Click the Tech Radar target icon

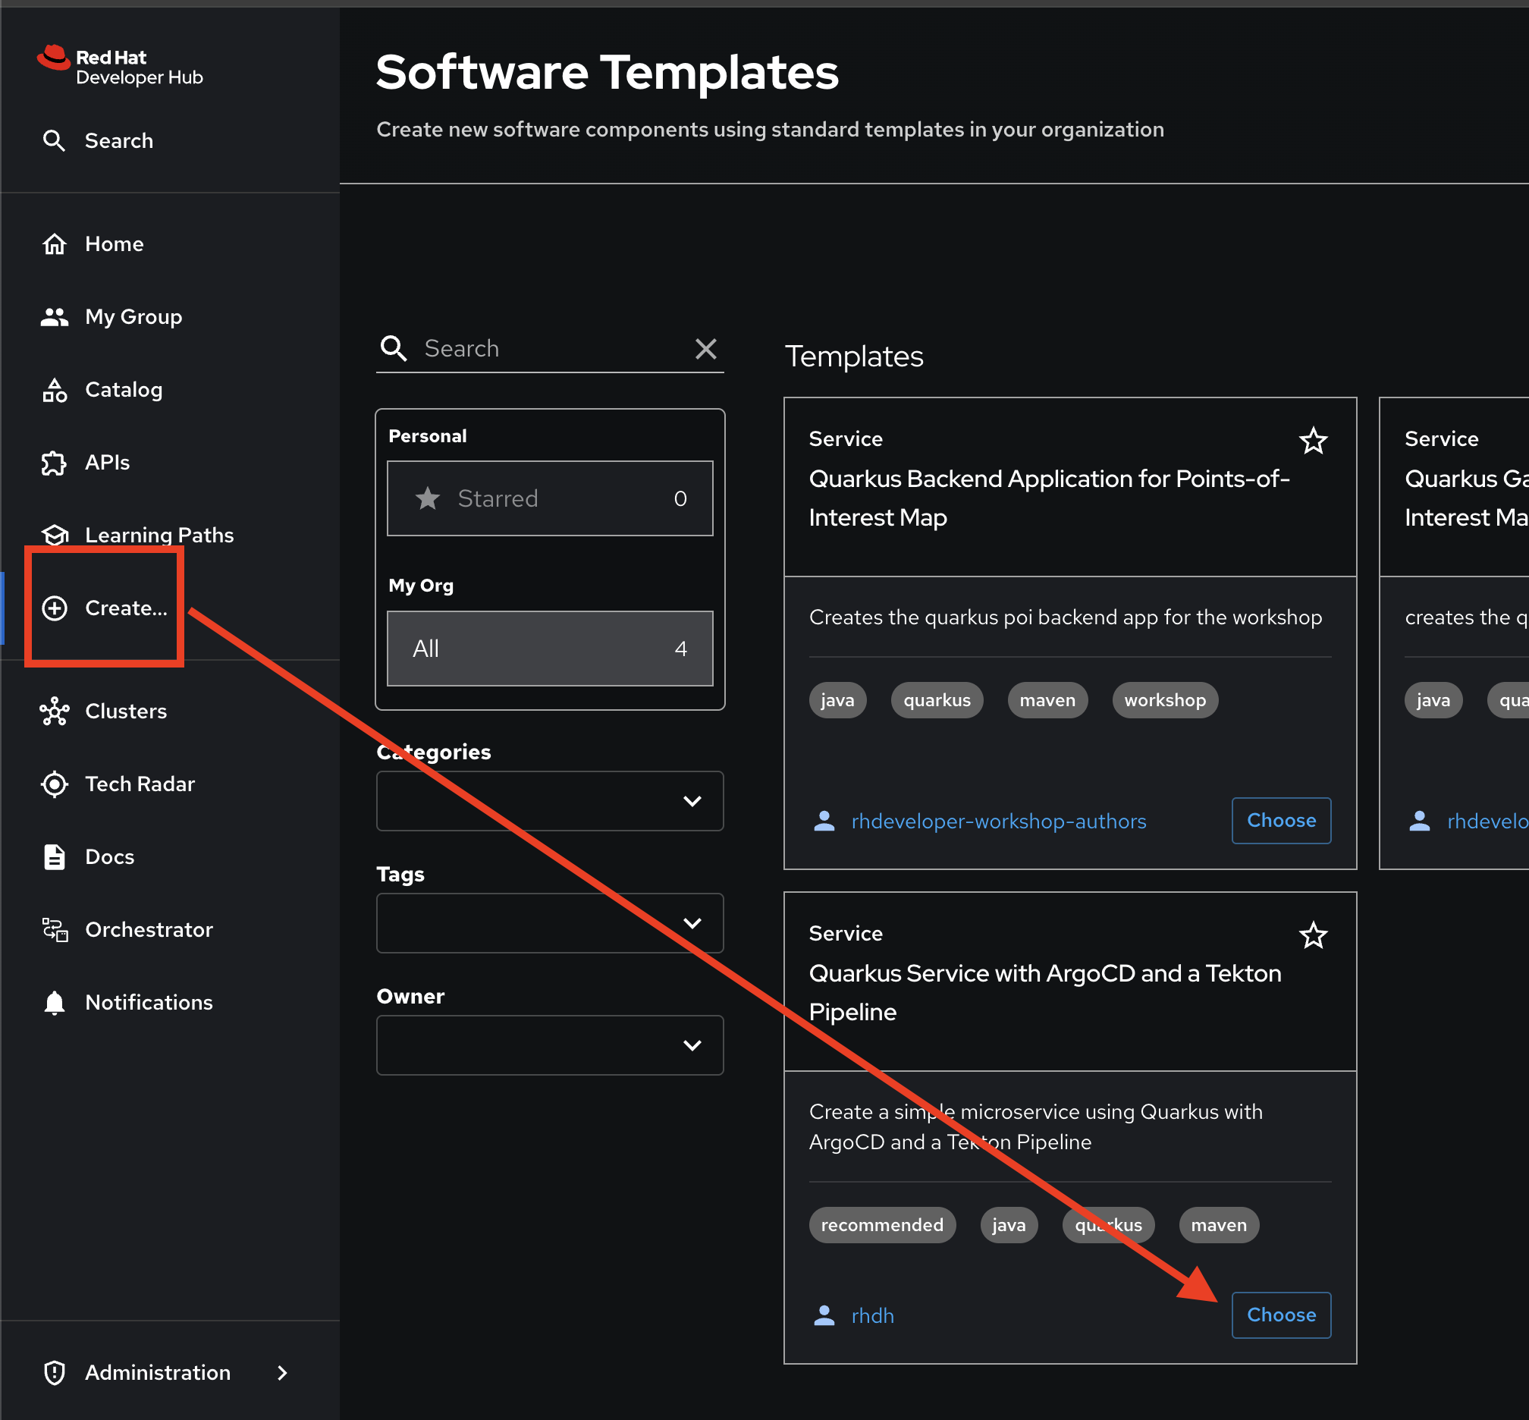pos(54,784)
